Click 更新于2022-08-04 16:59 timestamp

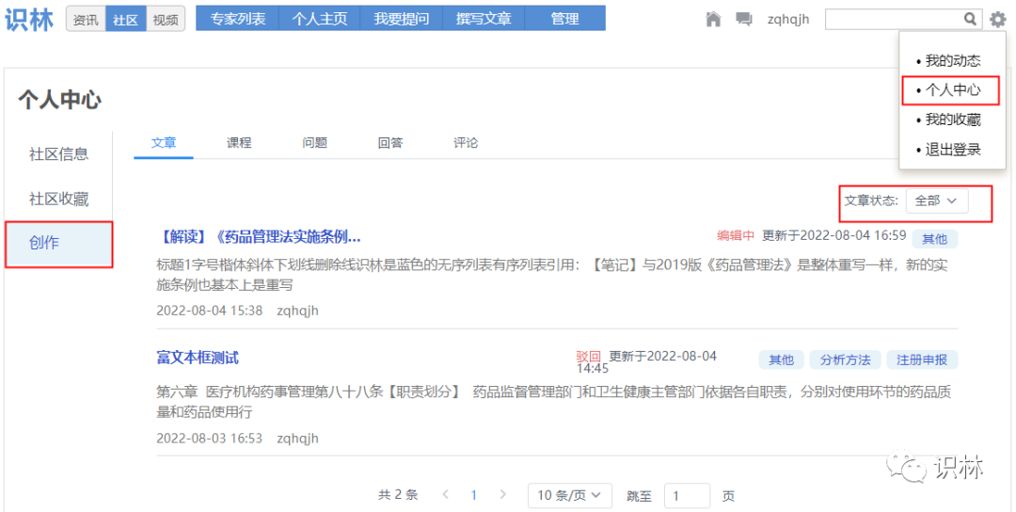pyautogui.click(x=833, y=236)
